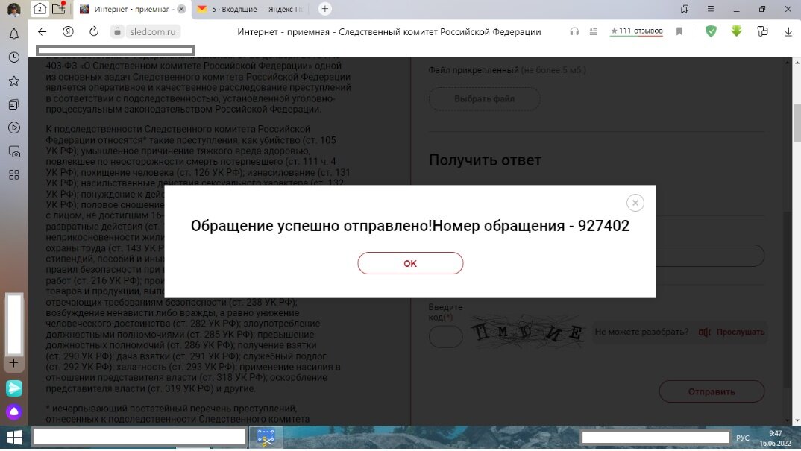Open the browser hamburger menu
801x451 pixels.
[x=711, y=9]
